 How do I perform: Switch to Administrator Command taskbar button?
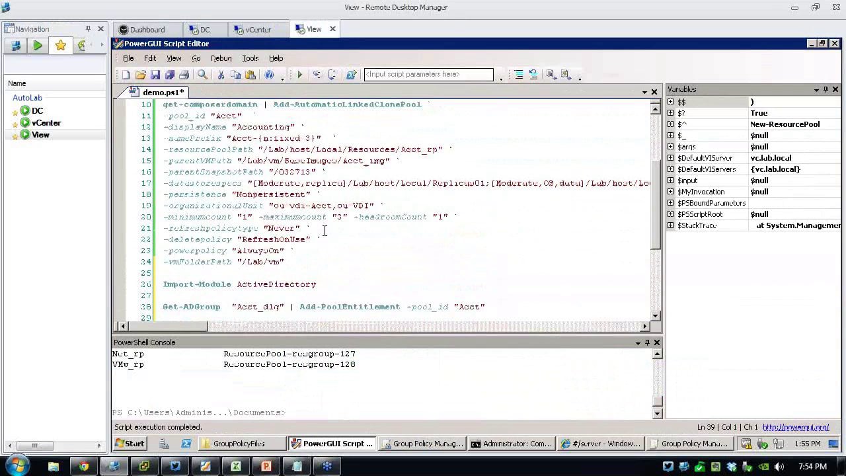(x=511, y=444)
